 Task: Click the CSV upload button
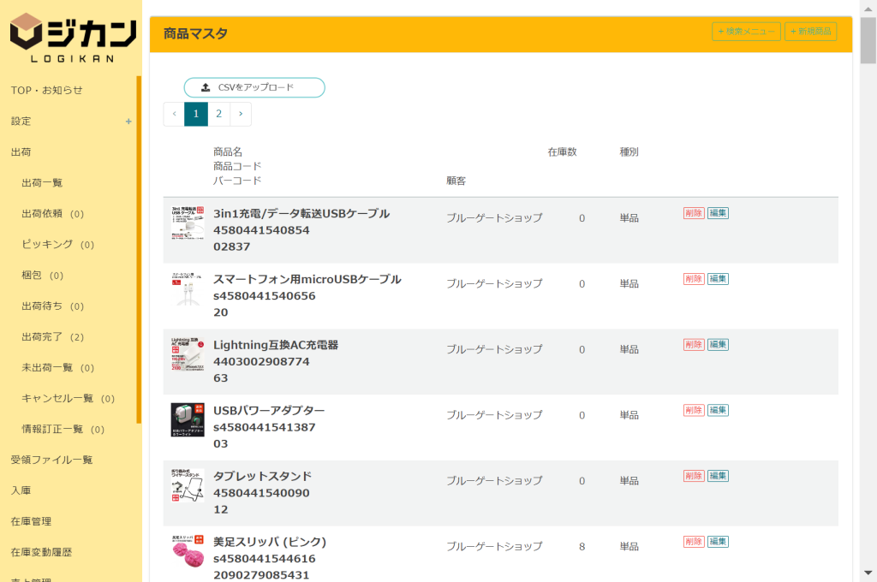(x=254, y=87)
